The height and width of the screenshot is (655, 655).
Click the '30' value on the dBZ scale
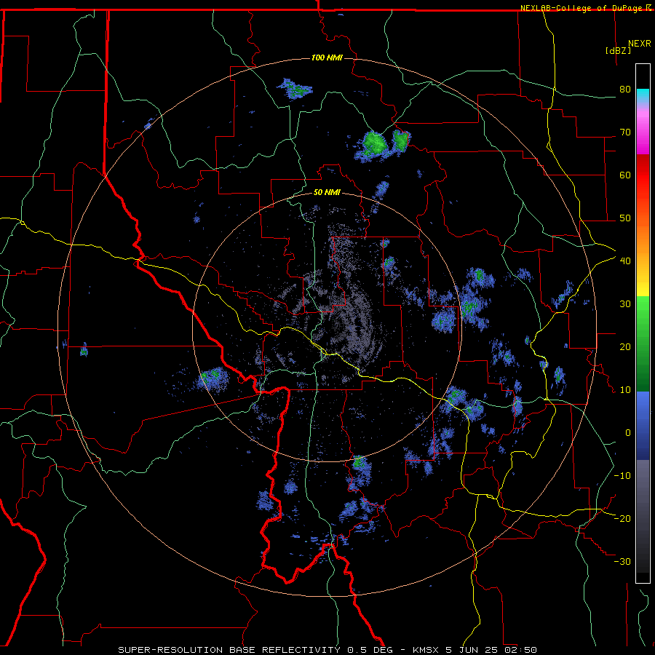pos(625,303)
